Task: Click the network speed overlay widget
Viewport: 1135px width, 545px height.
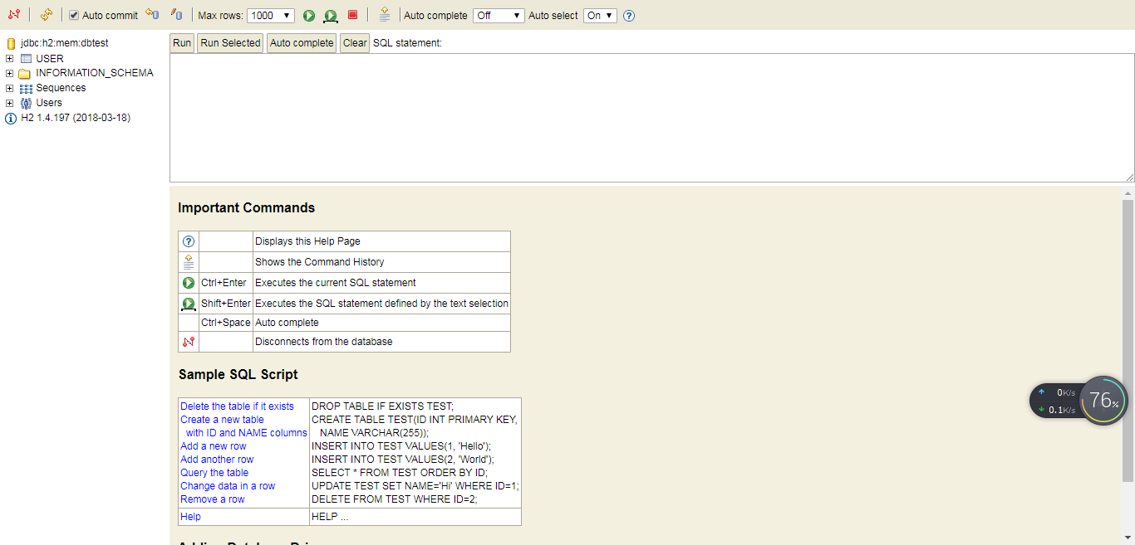Action: point(1055,401)
